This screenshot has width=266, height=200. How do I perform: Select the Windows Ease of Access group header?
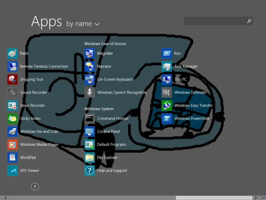105,44
